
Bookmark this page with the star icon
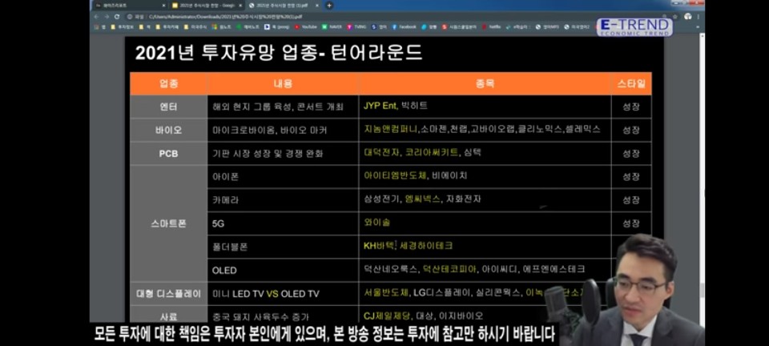click(675, 16)
